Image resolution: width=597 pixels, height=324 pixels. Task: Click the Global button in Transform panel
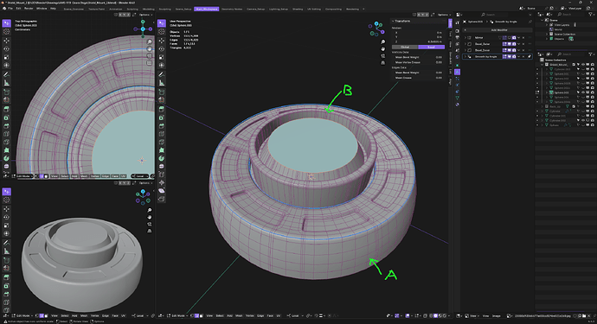click(x=405, y=47)
